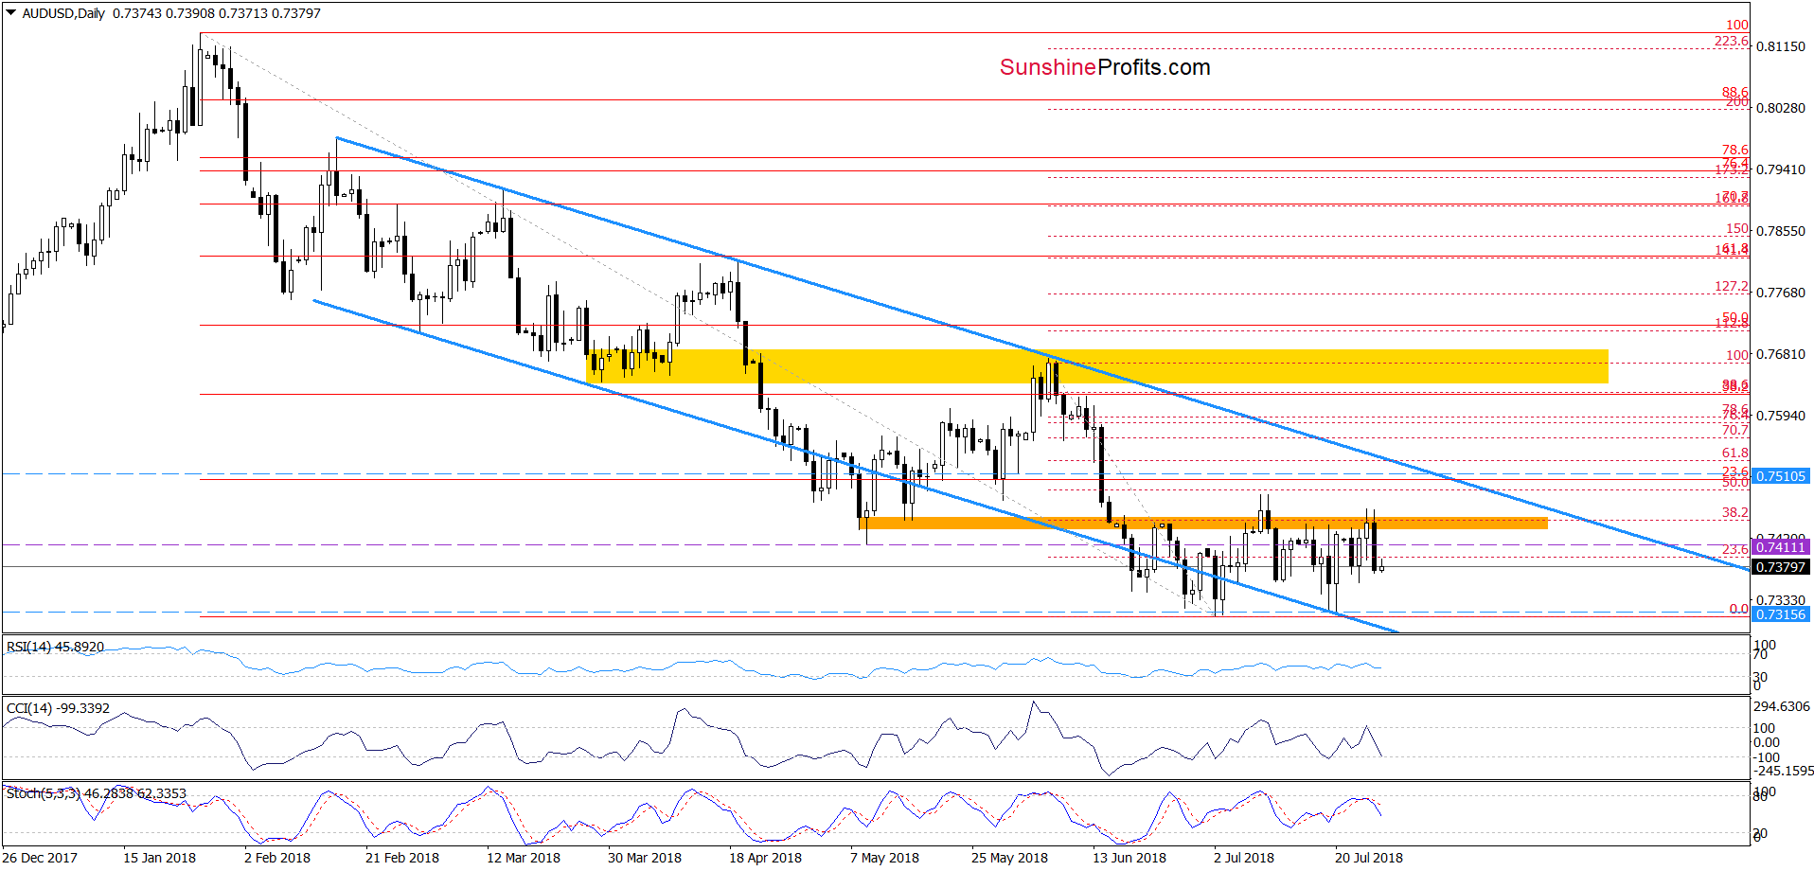Select the 25 May 2018 date label

point(1009,858)
